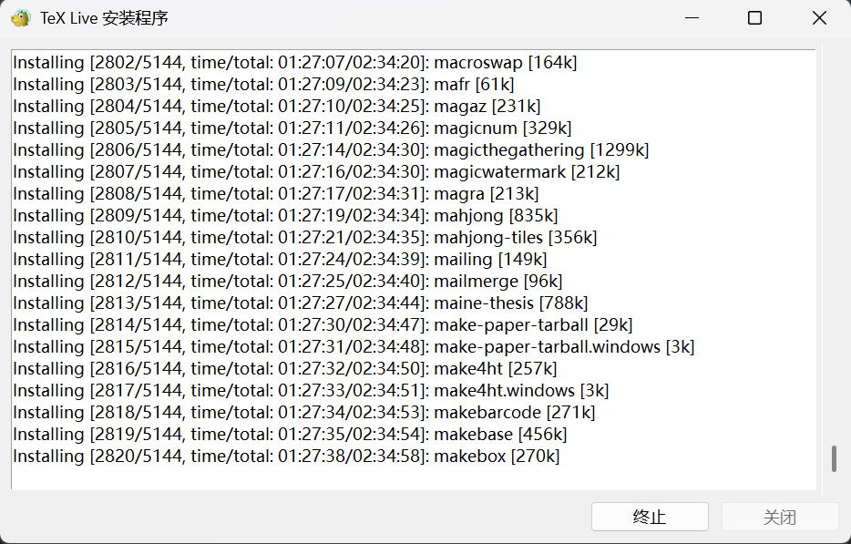851x544 pixels.
Task: Click the make-paper-tarball.windows [3k] line
Action: pyautogui.click(x=354, y=346)
